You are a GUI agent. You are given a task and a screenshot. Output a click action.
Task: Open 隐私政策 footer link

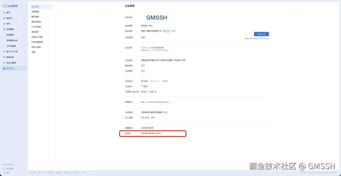(x=59, y=173)
